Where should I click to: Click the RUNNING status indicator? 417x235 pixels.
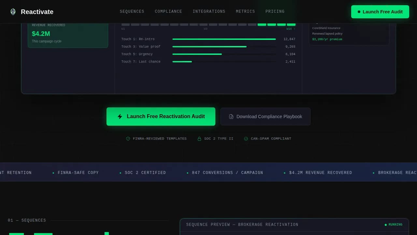pyautogui.click(x=394, y=225)
